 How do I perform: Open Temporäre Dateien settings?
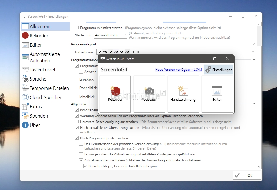(45, 88)
